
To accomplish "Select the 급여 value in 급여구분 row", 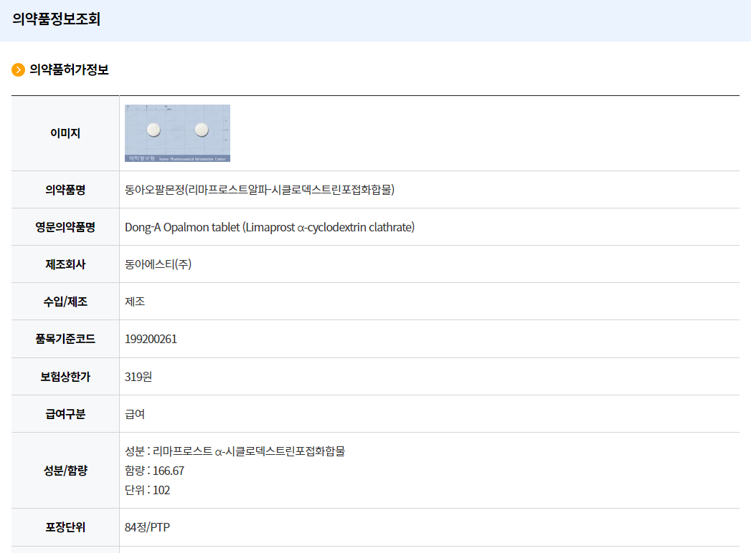I will tap(135, 414).
